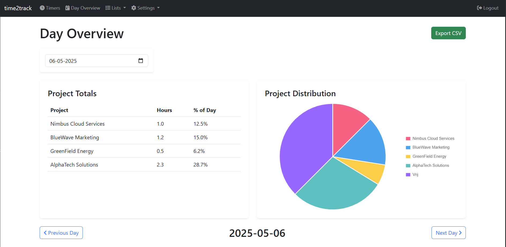This screenshot has height=247, width=506.
Task: Open the Timers page link
Action: [x=50, y=8]
